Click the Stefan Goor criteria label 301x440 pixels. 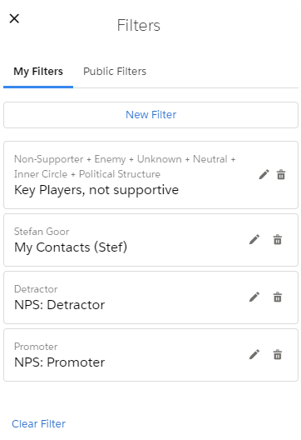pyautogui.click(x=42, y=232)
